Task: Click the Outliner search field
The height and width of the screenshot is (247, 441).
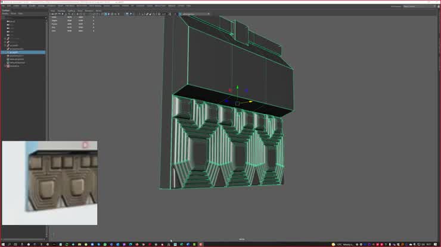Action: click(x=24, y=17)
